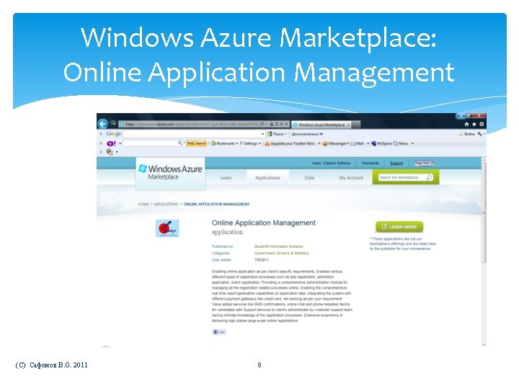This screenshot has width=519, height=389.
Task: Open the Mail dropdown arrow
Action: [368, 143]
